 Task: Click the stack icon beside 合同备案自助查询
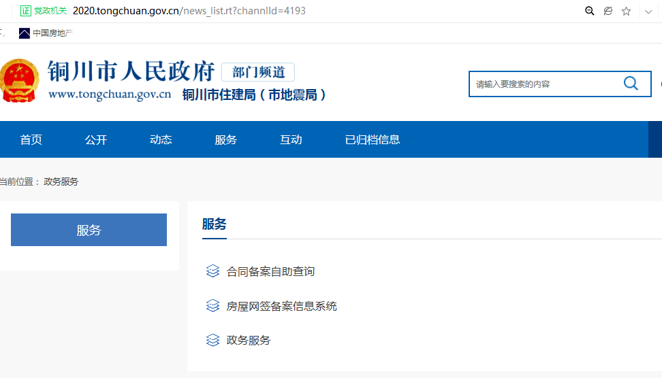(212, 271)
